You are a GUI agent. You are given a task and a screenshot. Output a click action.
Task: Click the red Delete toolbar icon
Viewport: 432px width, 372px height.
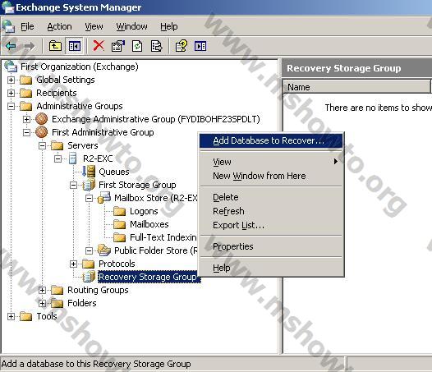tap(99, 46)
